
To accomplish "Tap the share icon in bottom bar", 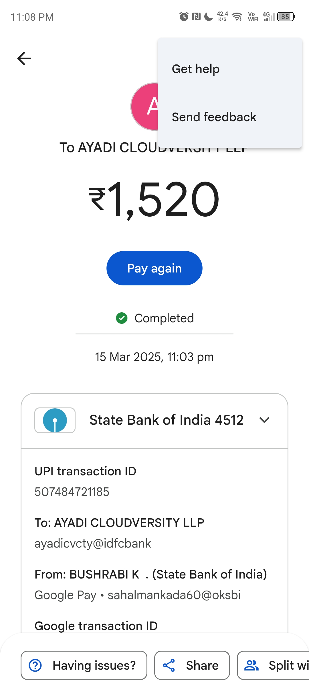I will click(169, 665).
